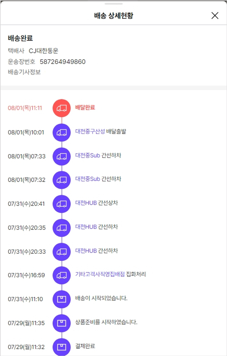
Task: Open 대전중Sub link at 08/01 07:32
Action: coord(87,179)
